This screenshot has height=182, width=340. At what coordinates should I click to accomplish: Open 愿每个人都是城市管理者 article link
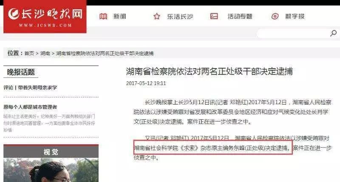coord(30,107)
